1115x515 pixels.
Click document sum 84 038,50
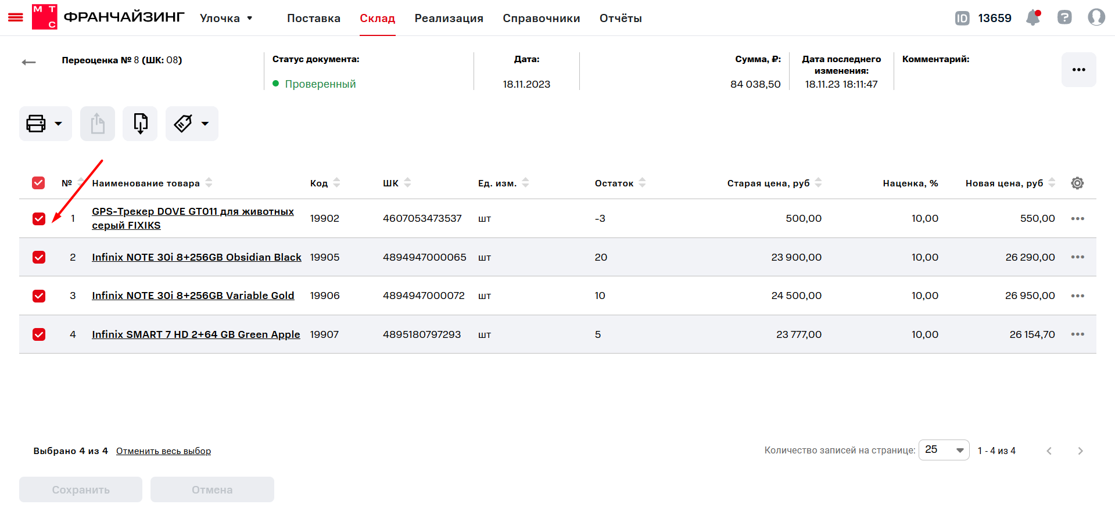(755, 84)
